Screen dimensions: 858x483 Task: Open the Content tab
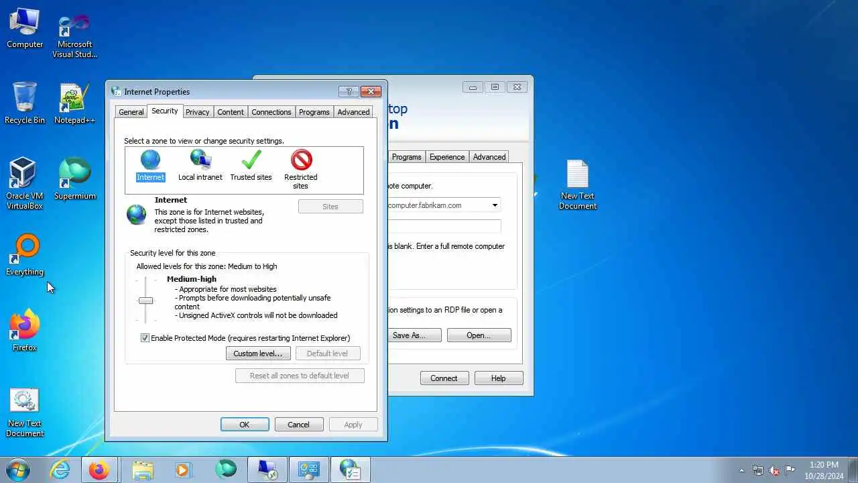pos(231,112)
